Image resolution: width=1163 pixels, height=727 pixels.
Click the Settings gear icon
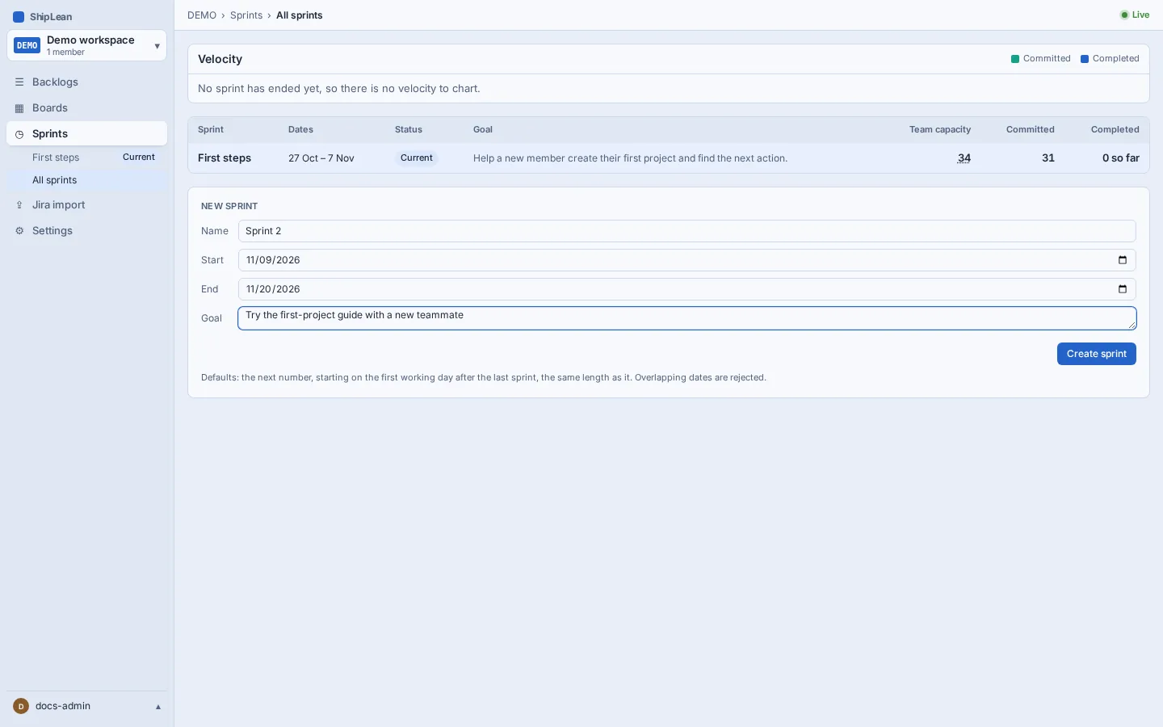(19, 231)
